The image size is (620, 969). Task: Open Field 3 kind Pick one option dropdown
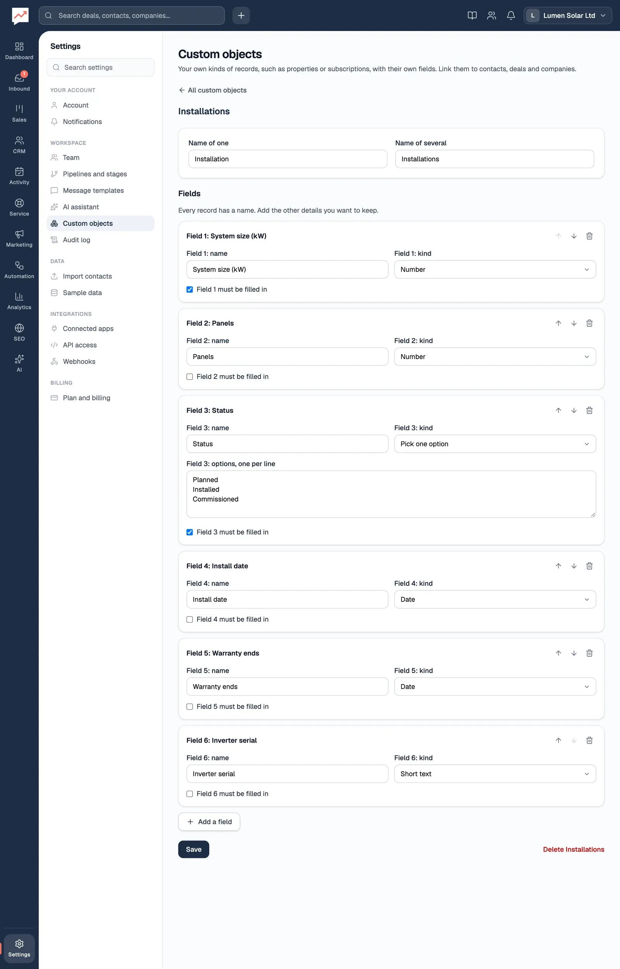[x=495, y=444]
